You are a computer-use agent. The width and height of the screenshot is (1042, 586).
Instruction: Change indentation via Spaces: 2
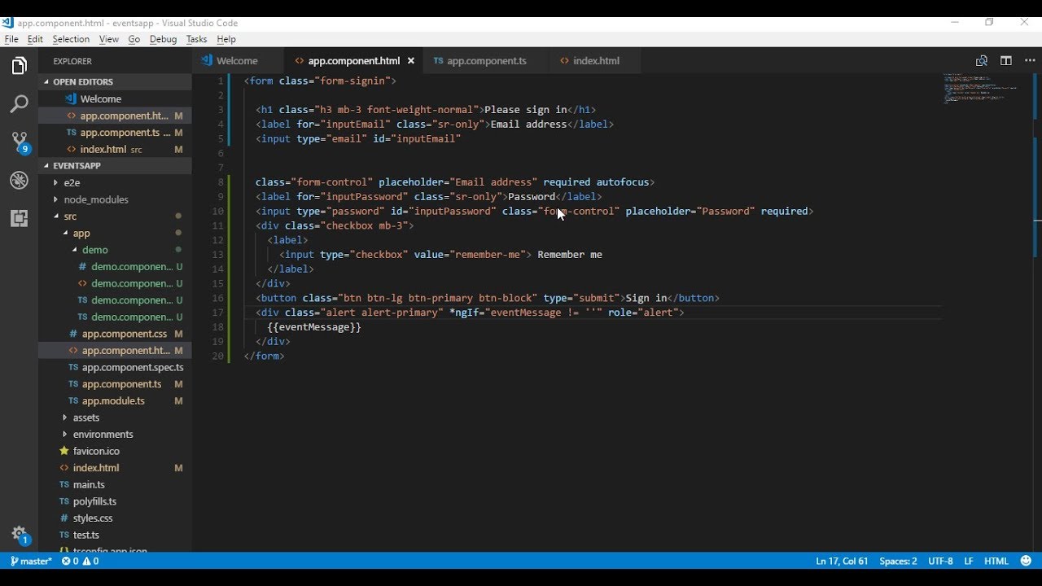pos(898,561)
